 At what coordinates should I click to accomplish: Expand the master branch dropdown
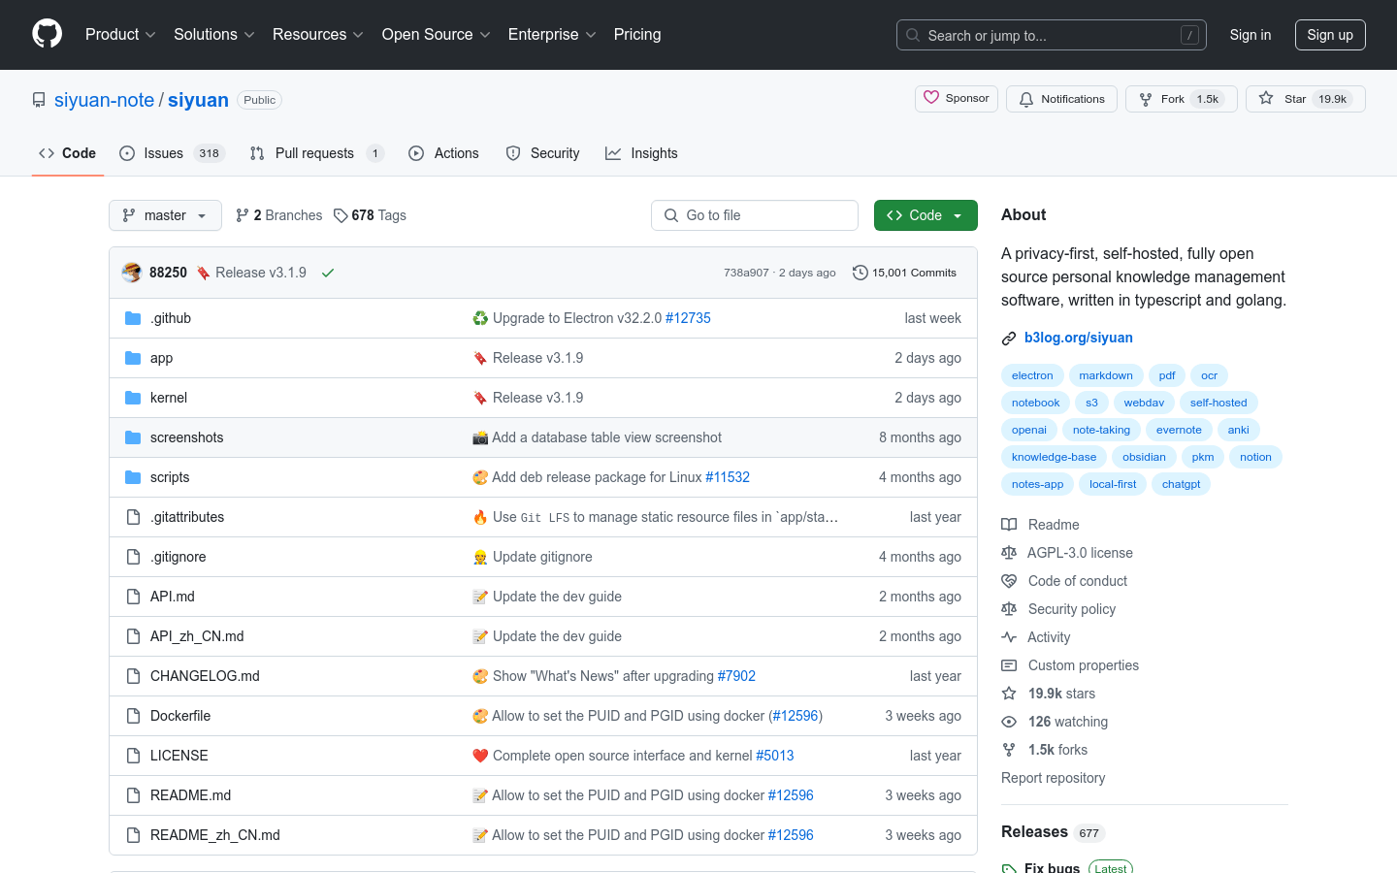click(165, 215)
